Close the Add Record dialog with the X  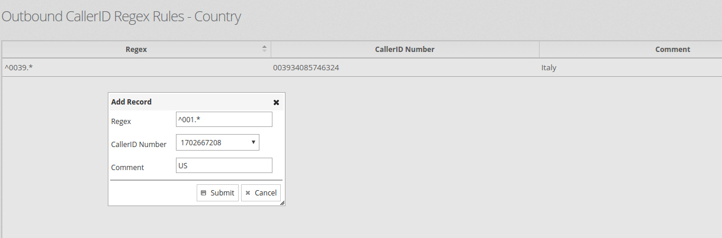pos(276,102)
